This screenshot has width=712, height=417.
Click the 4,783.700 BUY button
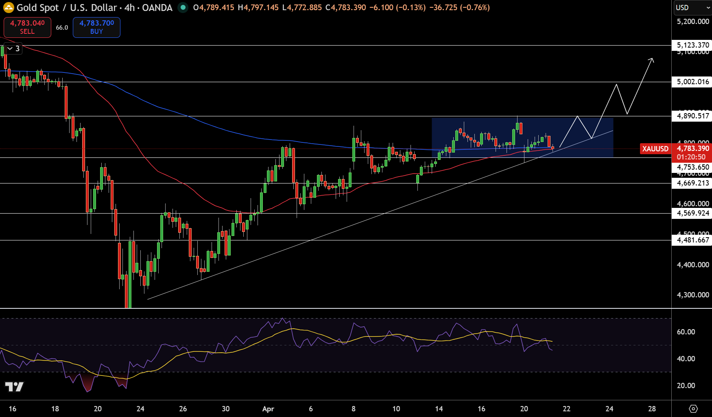pyautogui.click(x=96, y=27)
